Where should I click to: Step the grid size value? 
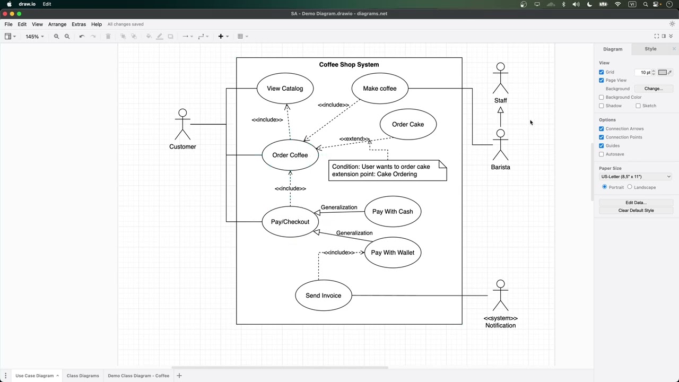tap(654, 72)
